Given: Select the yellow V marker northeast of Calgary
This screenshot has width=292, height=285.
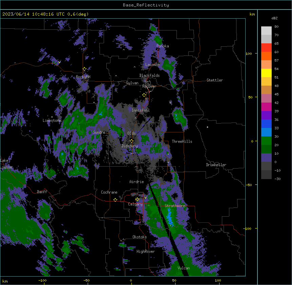Looking at the screenshot, I should pyautogui.click(x=145, y=198).
